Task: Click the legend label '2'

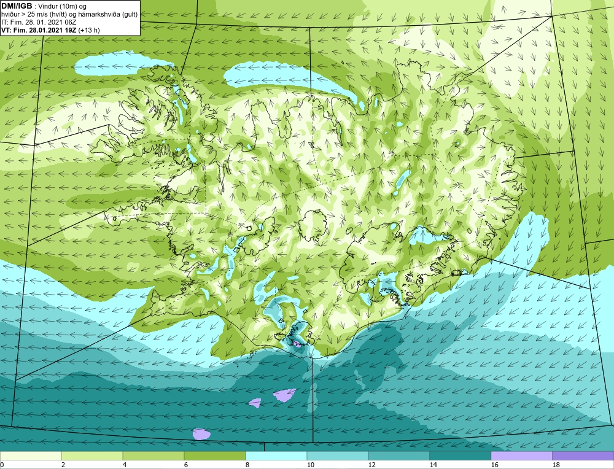Action: click(x=63, y=465)
